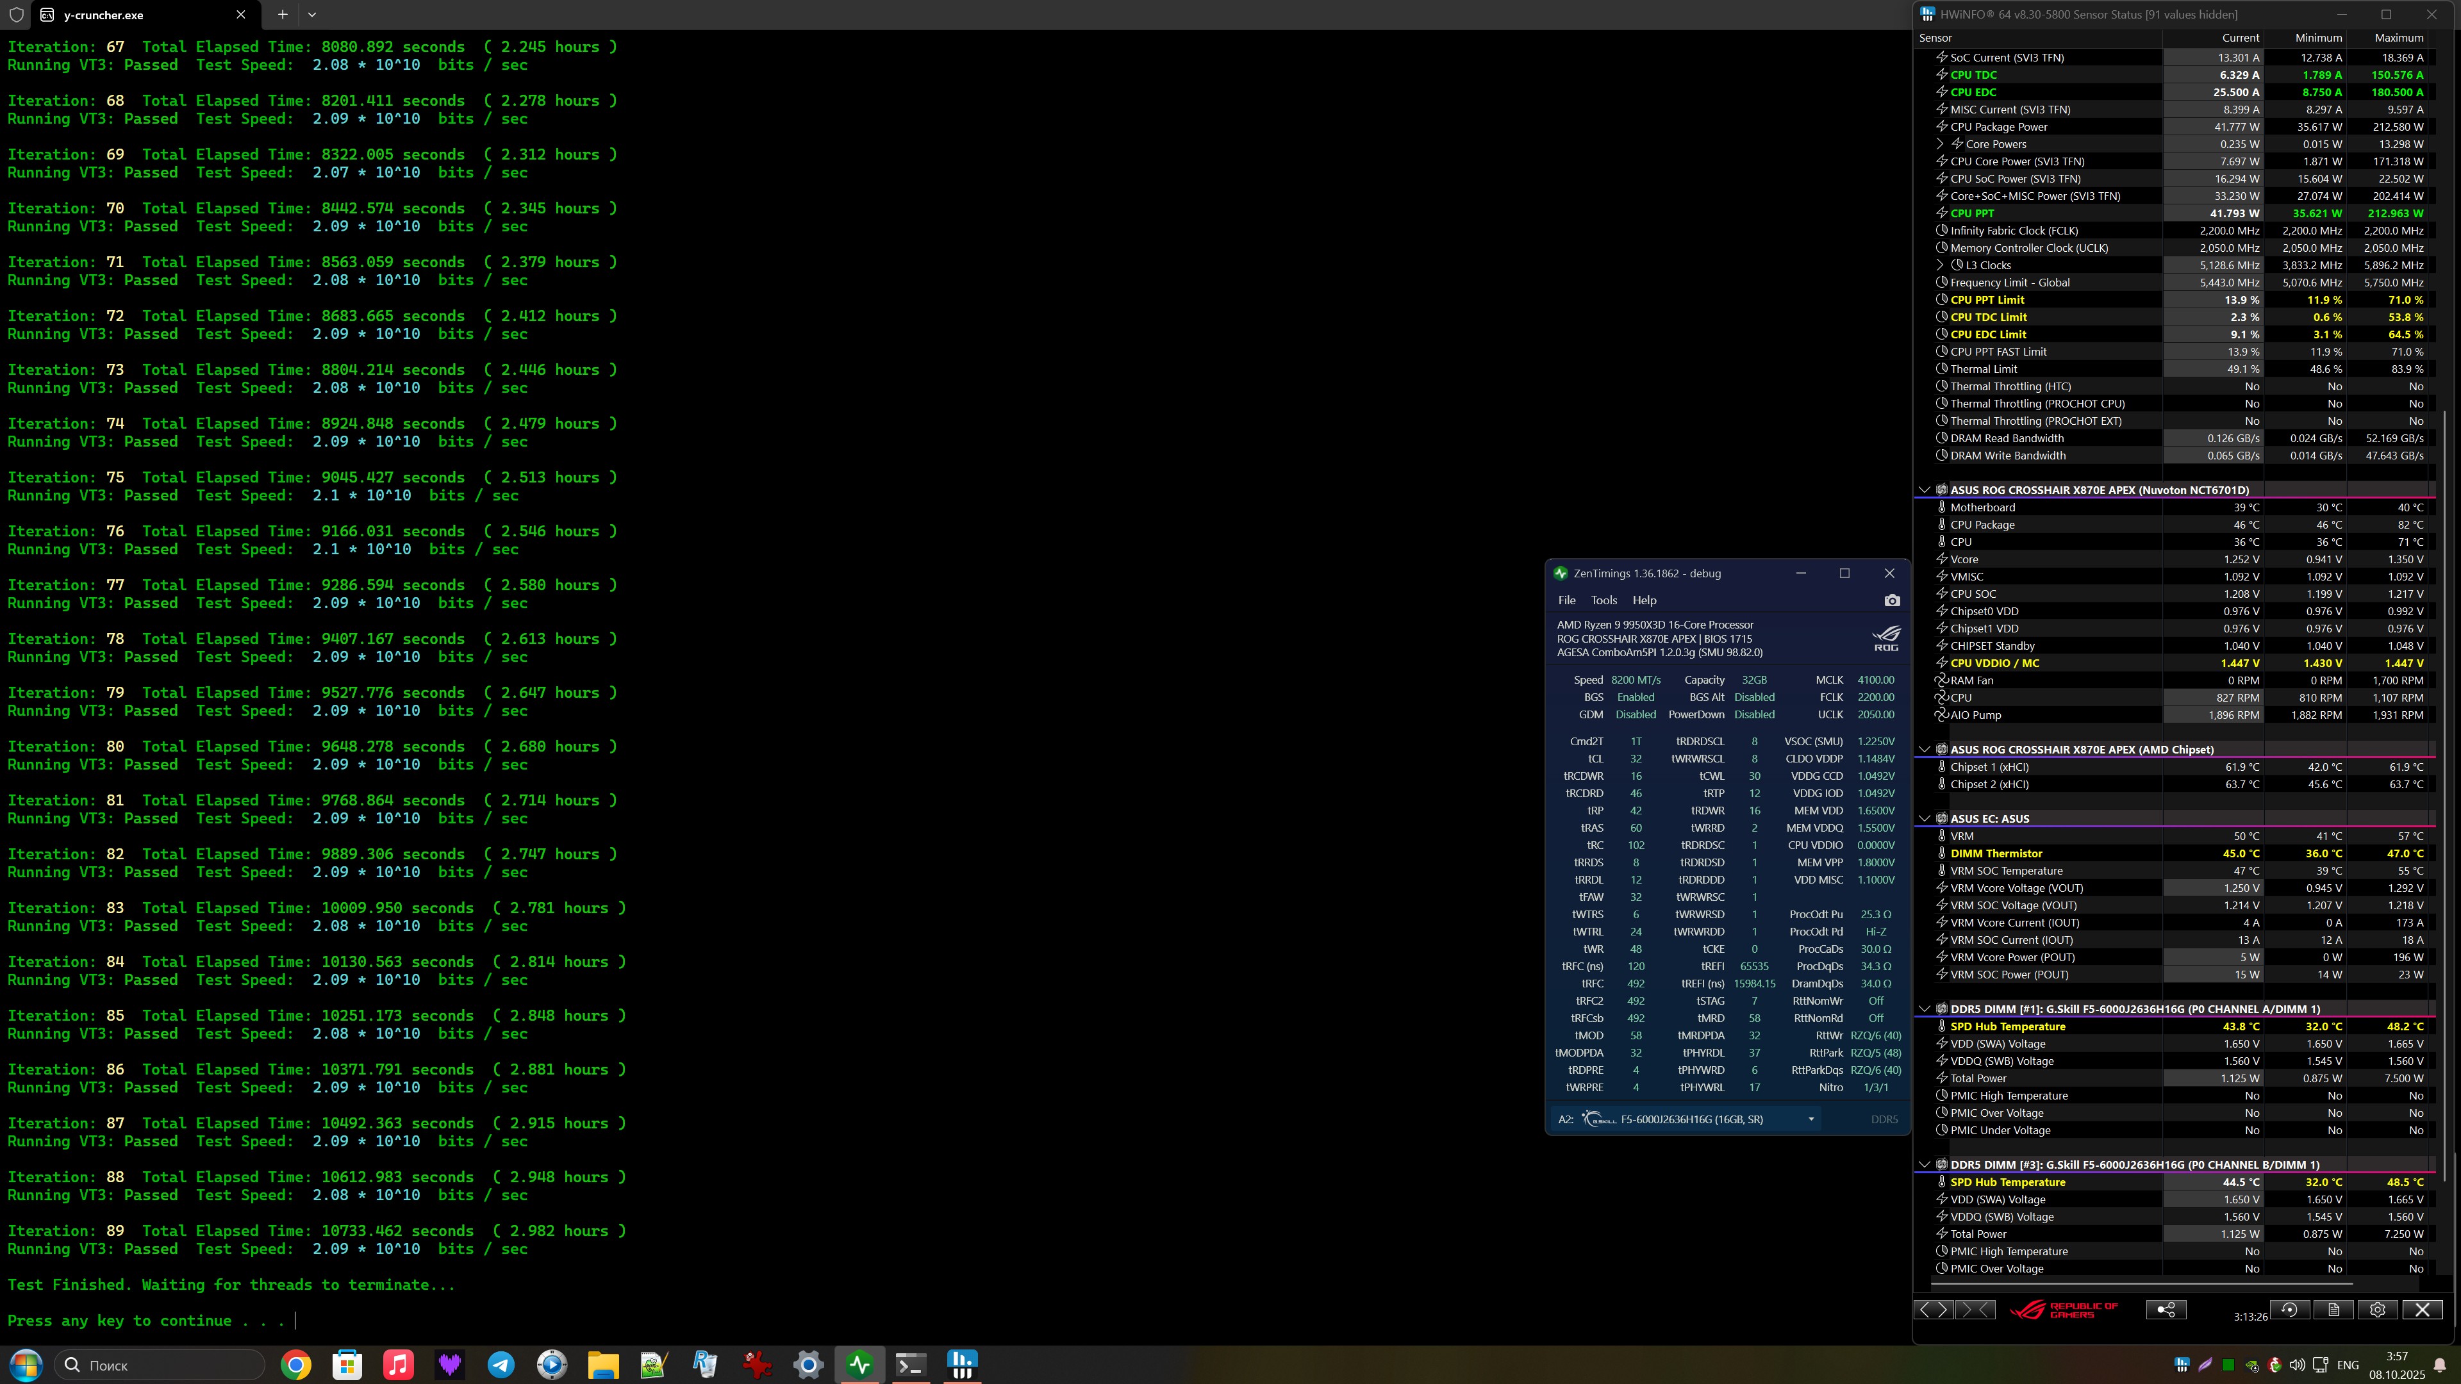Expand the Core Powers sensor group

click(x=1939, y=144)
